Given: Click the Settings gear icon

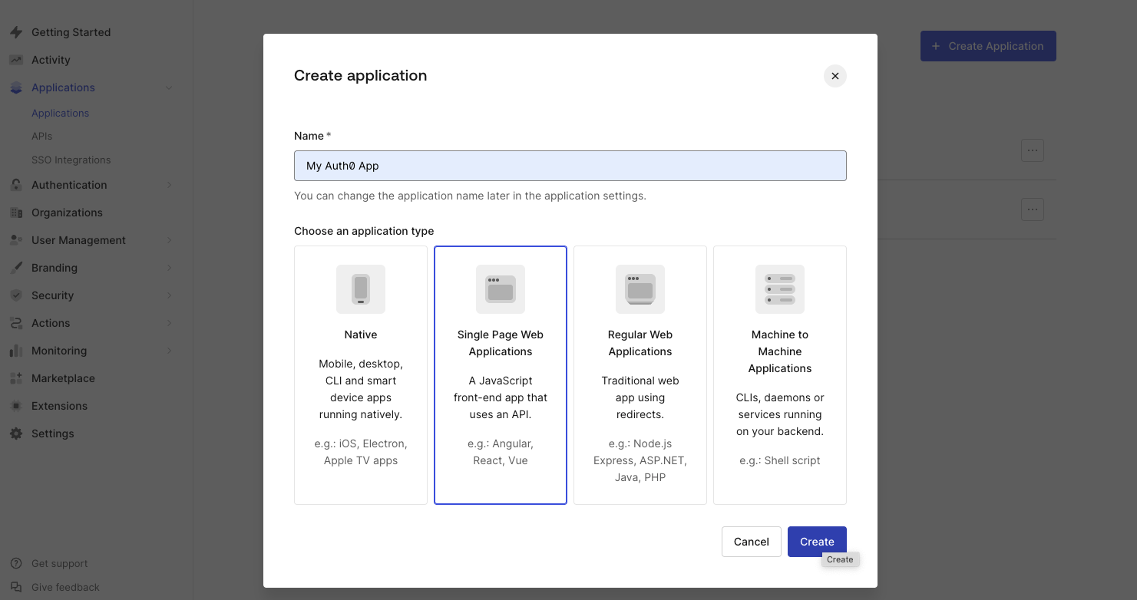Looking at the screenshot, I should click(15, 433).
